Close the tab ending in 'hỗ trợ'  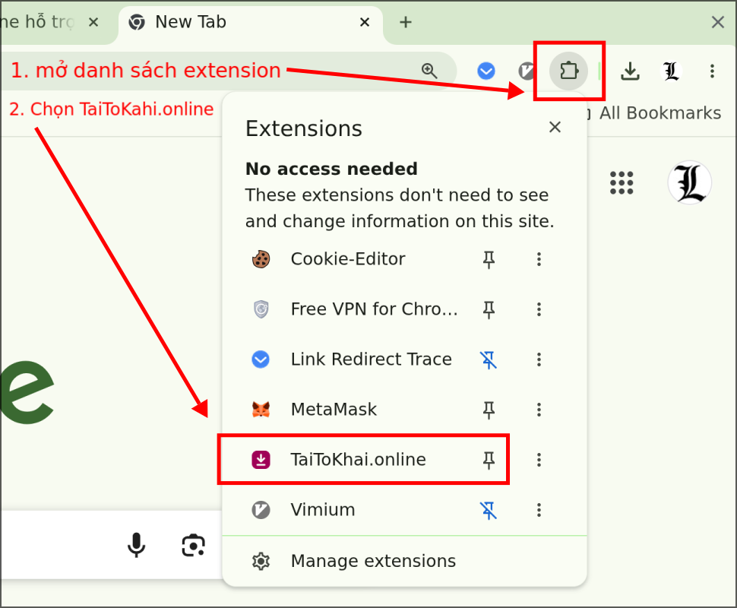[93, 22]
